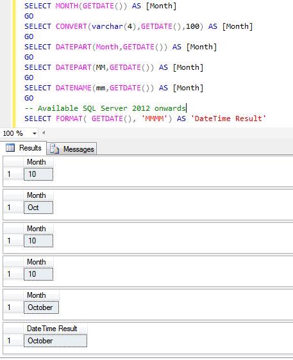Click the green SQL Server 2012 comment line
293x360 pixels.
pyautogui.click(x=105, y=108)
